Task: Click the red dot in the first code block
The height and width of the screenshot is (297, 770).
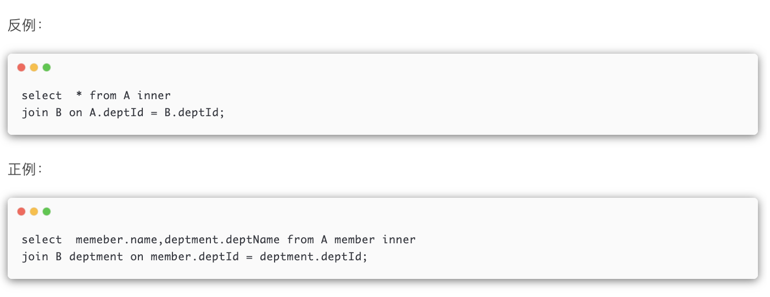Action: coord(21,67)
